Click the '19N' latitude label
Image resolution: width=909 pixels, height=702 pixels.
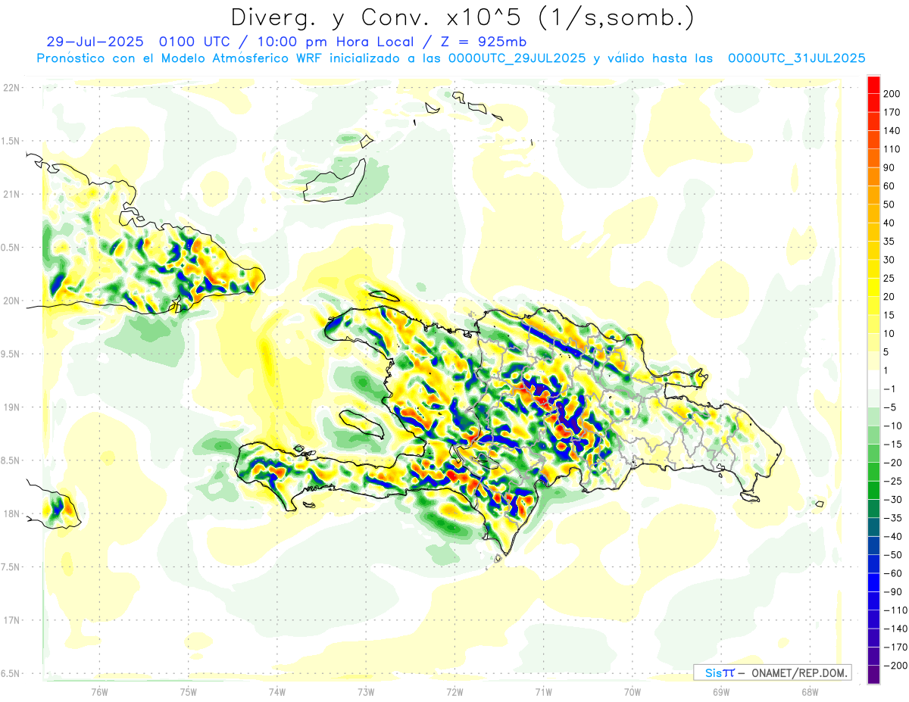tap(11, 407)
